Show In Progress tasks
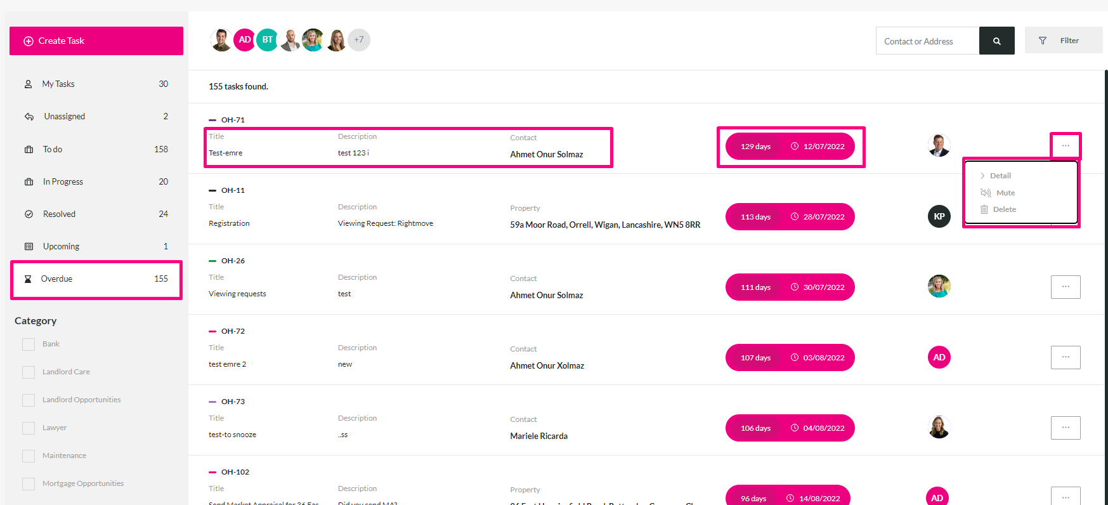1108x505 pixels. (96, 181)
